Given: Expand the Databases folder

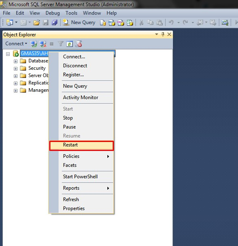Looking at the screenshot, I should pos(15,61).
